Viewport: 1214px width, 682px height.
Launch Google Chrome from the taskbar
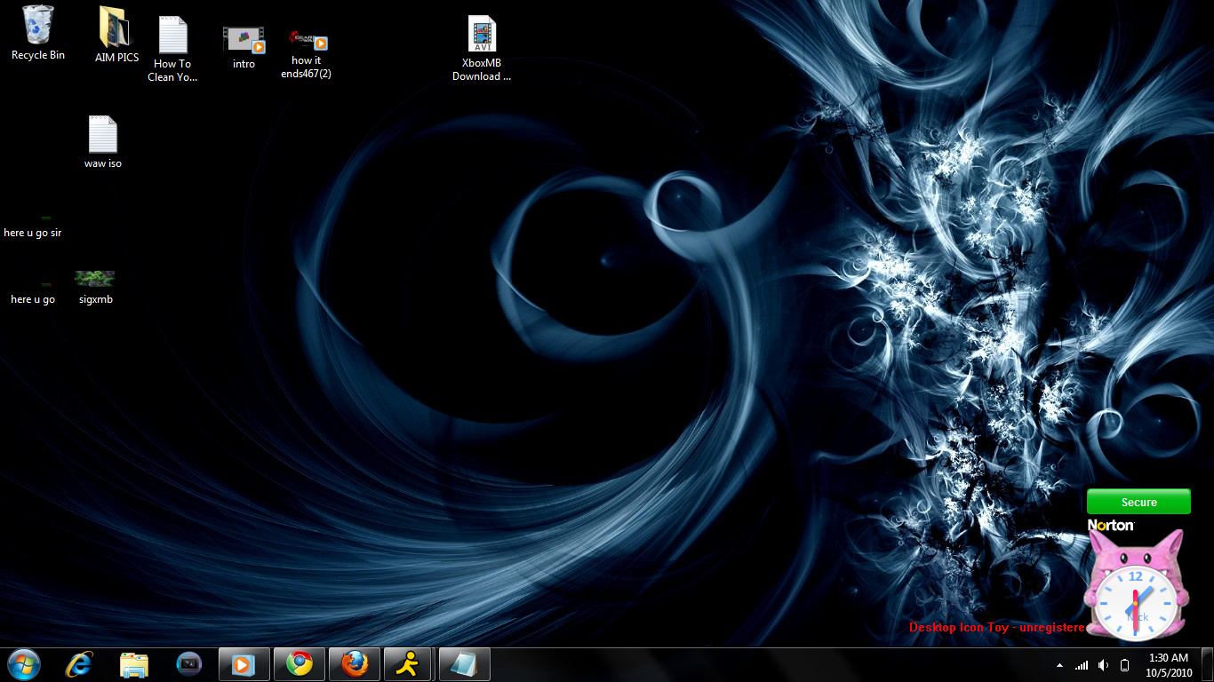coord(300,664)
